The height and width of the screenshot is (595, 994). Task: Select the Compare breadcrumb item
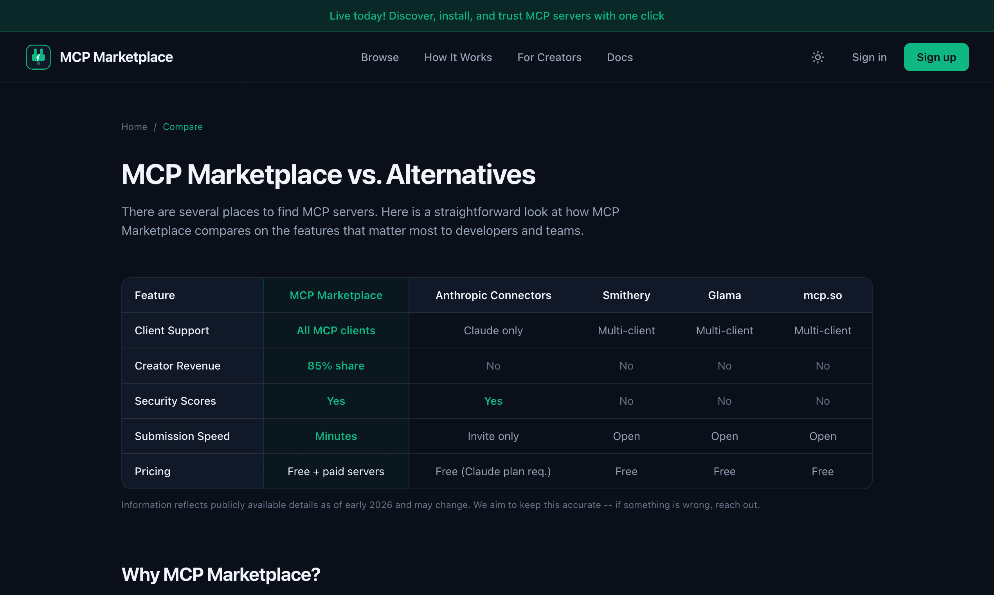[183, 126]
